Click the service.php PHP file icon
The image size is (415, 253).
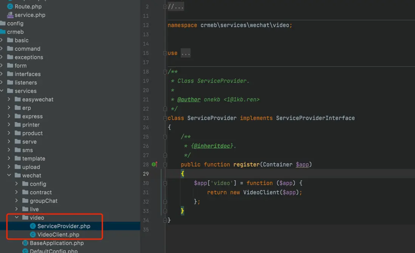pyautogui.click(x=10, y=15)
